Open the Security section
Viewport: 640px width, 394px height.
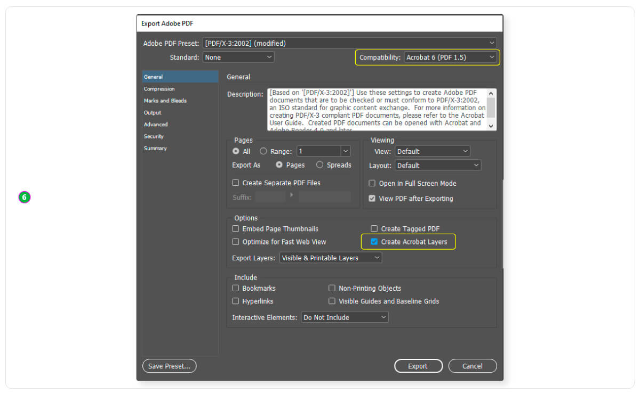154,136
